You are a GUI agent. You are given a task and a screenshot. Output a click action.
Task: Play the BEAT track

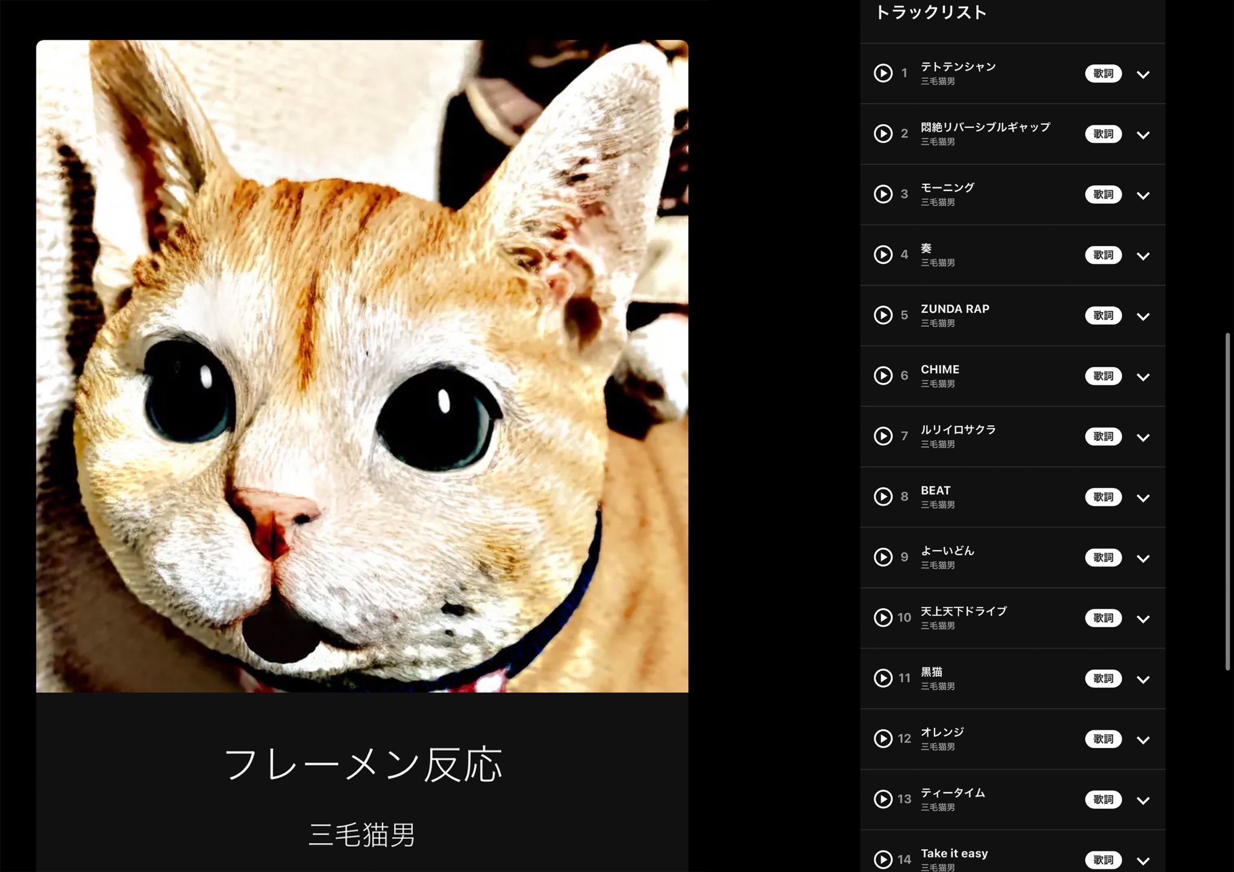883,497
